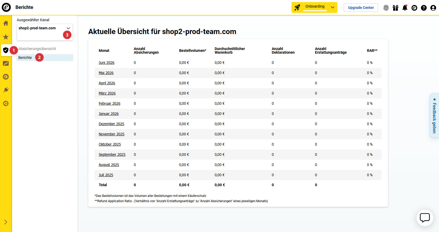Image resolution: width=439 pixels, height=232 pixels.
Task: Click the Bestellvolumen footnote text
Action: [x=150, y=196]
